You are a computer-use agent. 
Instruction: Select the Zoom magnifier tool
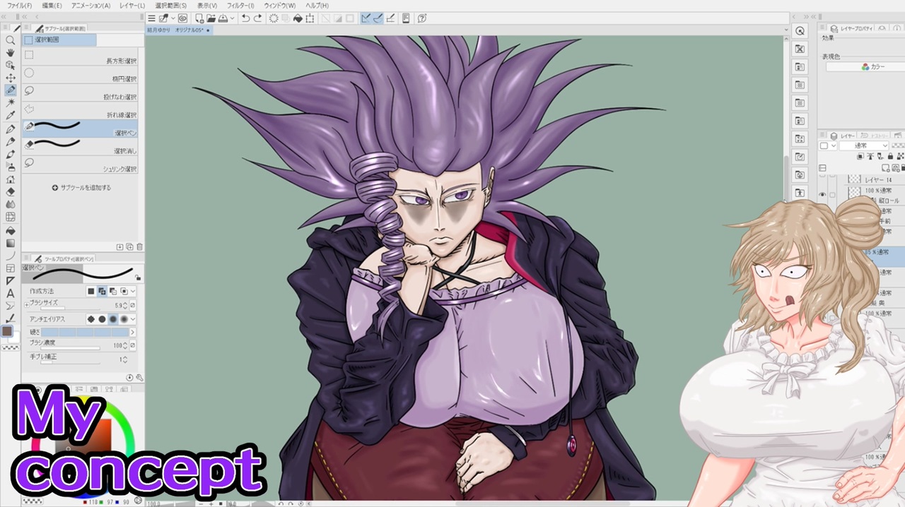pos(11,40)
